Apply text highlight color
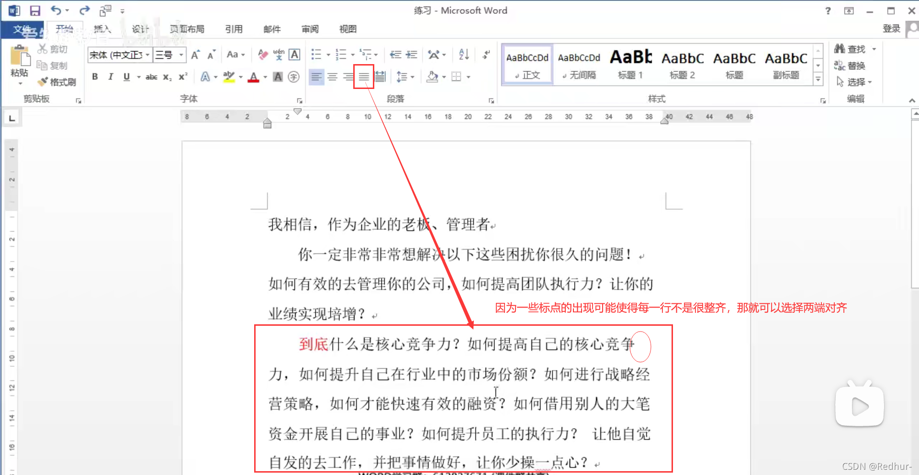Viewport: 919px width, 475px height. (229, 77)
